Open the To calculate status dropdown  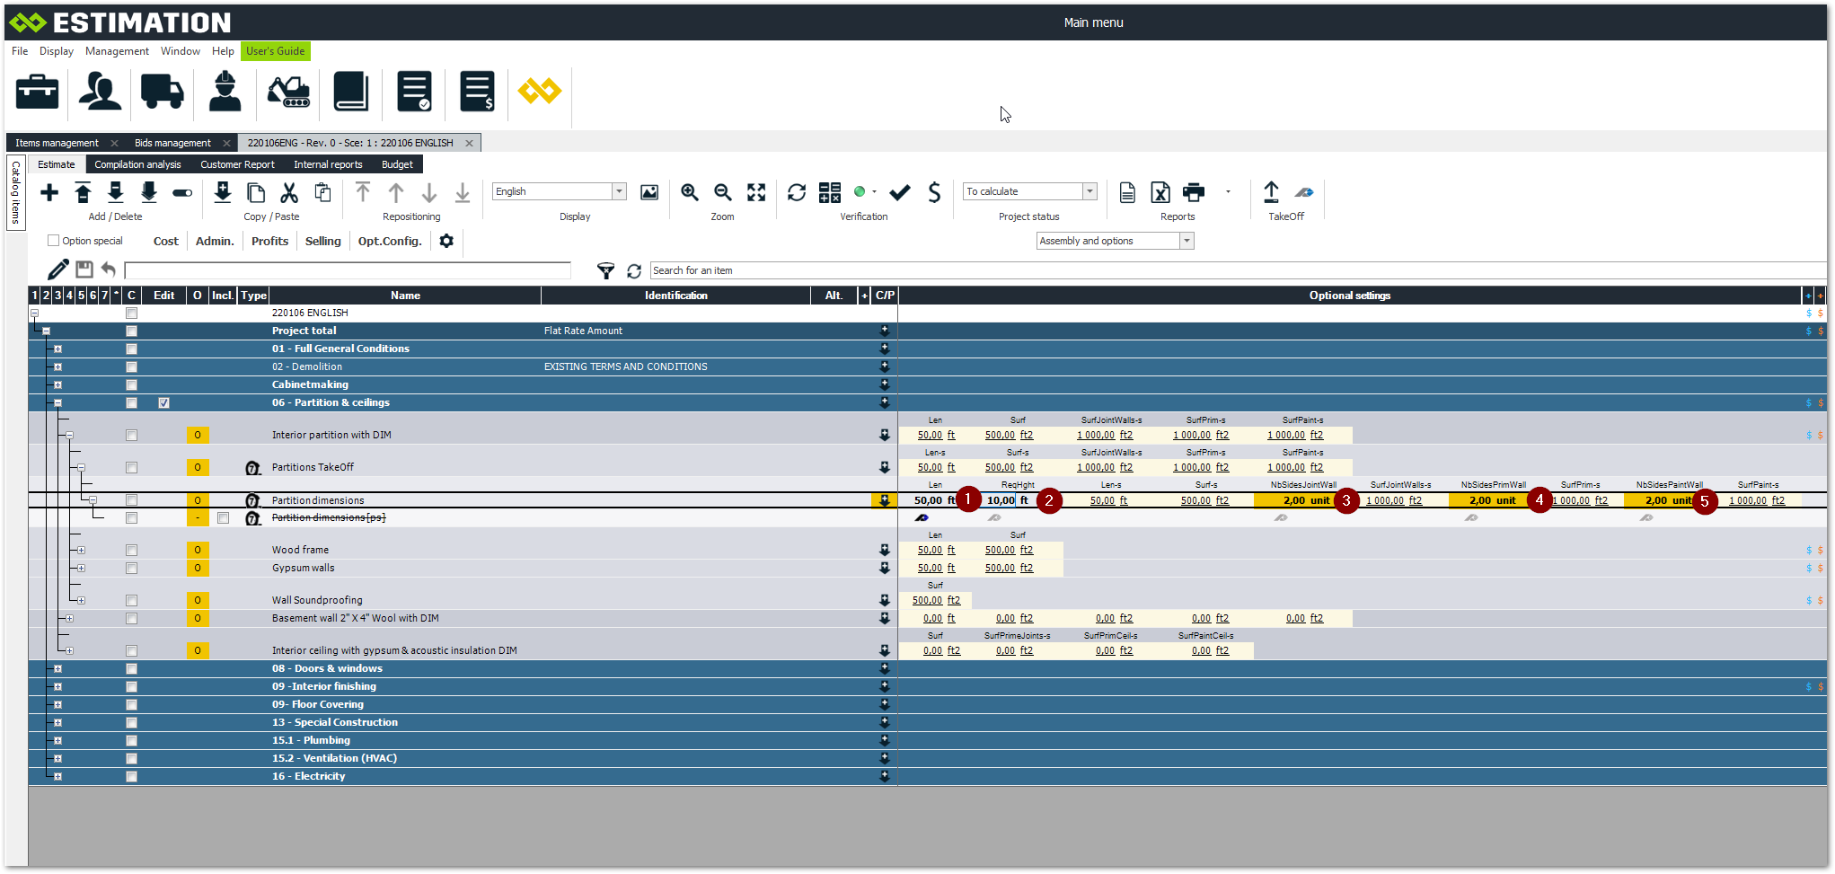point(1090,191)
